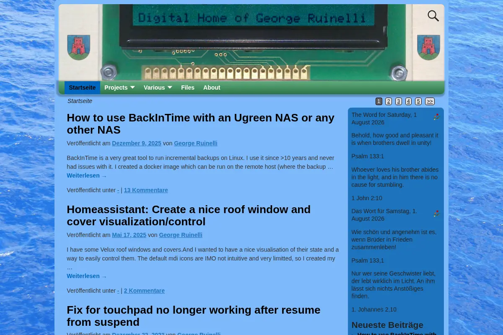Click the right castle crest emblem
The height and width of the screenshot is (335, 503).
point(428,47)
